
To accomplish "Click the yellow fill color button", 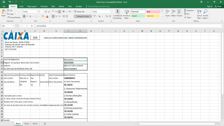I will click(x=42, y=16).
